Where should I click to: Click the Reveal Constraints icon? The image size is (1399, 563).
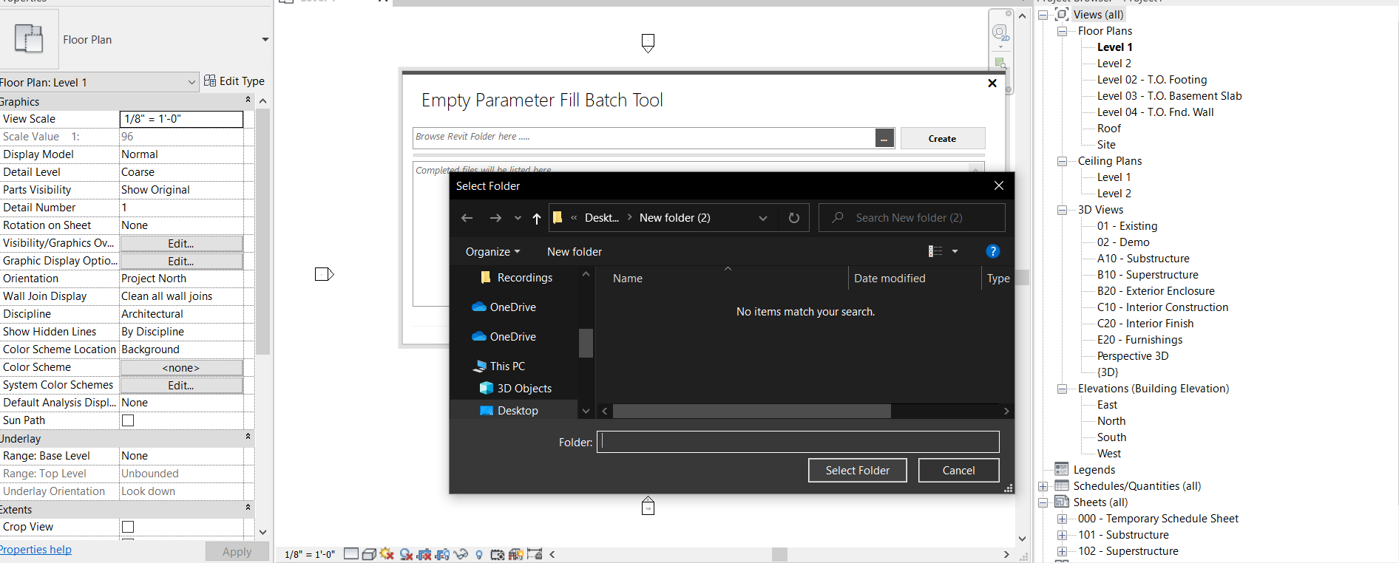tap(534, 553)
